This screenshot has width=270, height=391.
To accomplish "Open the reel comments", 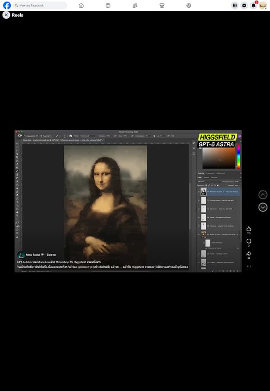I will [249, 241].
